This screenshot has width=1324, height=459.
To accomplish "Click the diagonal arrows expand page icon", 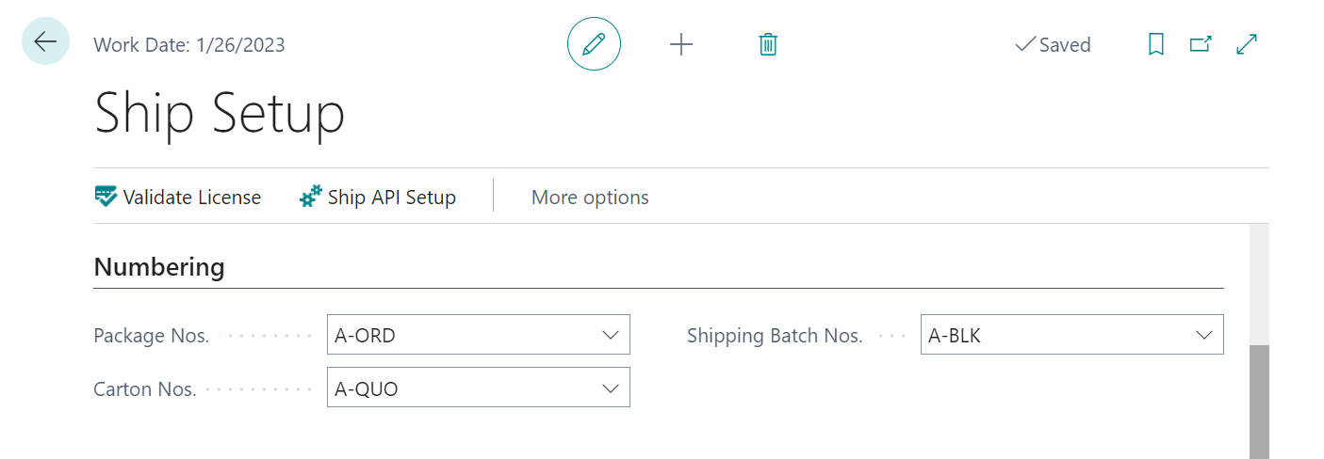I will coord(1247,44).
